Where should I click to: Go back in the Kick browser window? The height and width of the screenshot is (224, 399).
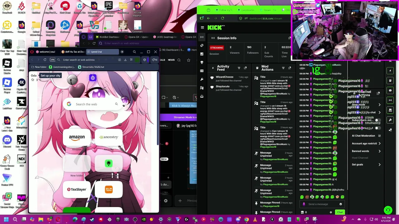coord(208,18)
